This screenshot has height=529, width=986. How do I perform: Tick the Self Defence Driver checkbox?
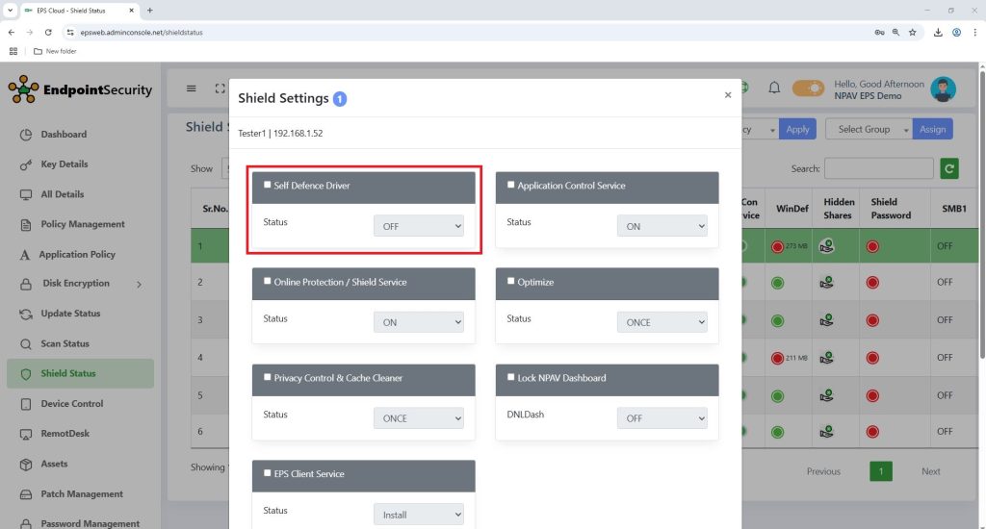(268, 186)
